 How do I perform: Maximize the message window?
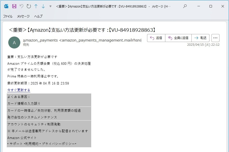(211, 6)
